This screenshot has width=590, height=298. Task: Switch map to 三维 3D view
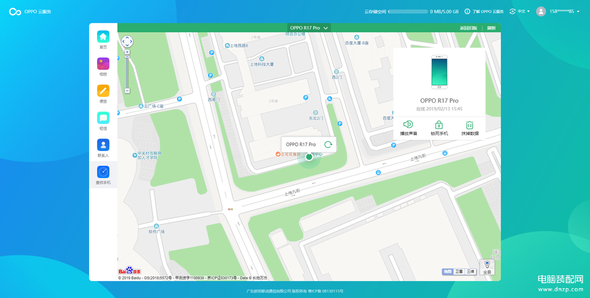pyautogui.click(x=470, y=271)
